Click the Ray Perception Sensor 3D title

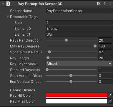pyautogui.click(x=40, y=4)
